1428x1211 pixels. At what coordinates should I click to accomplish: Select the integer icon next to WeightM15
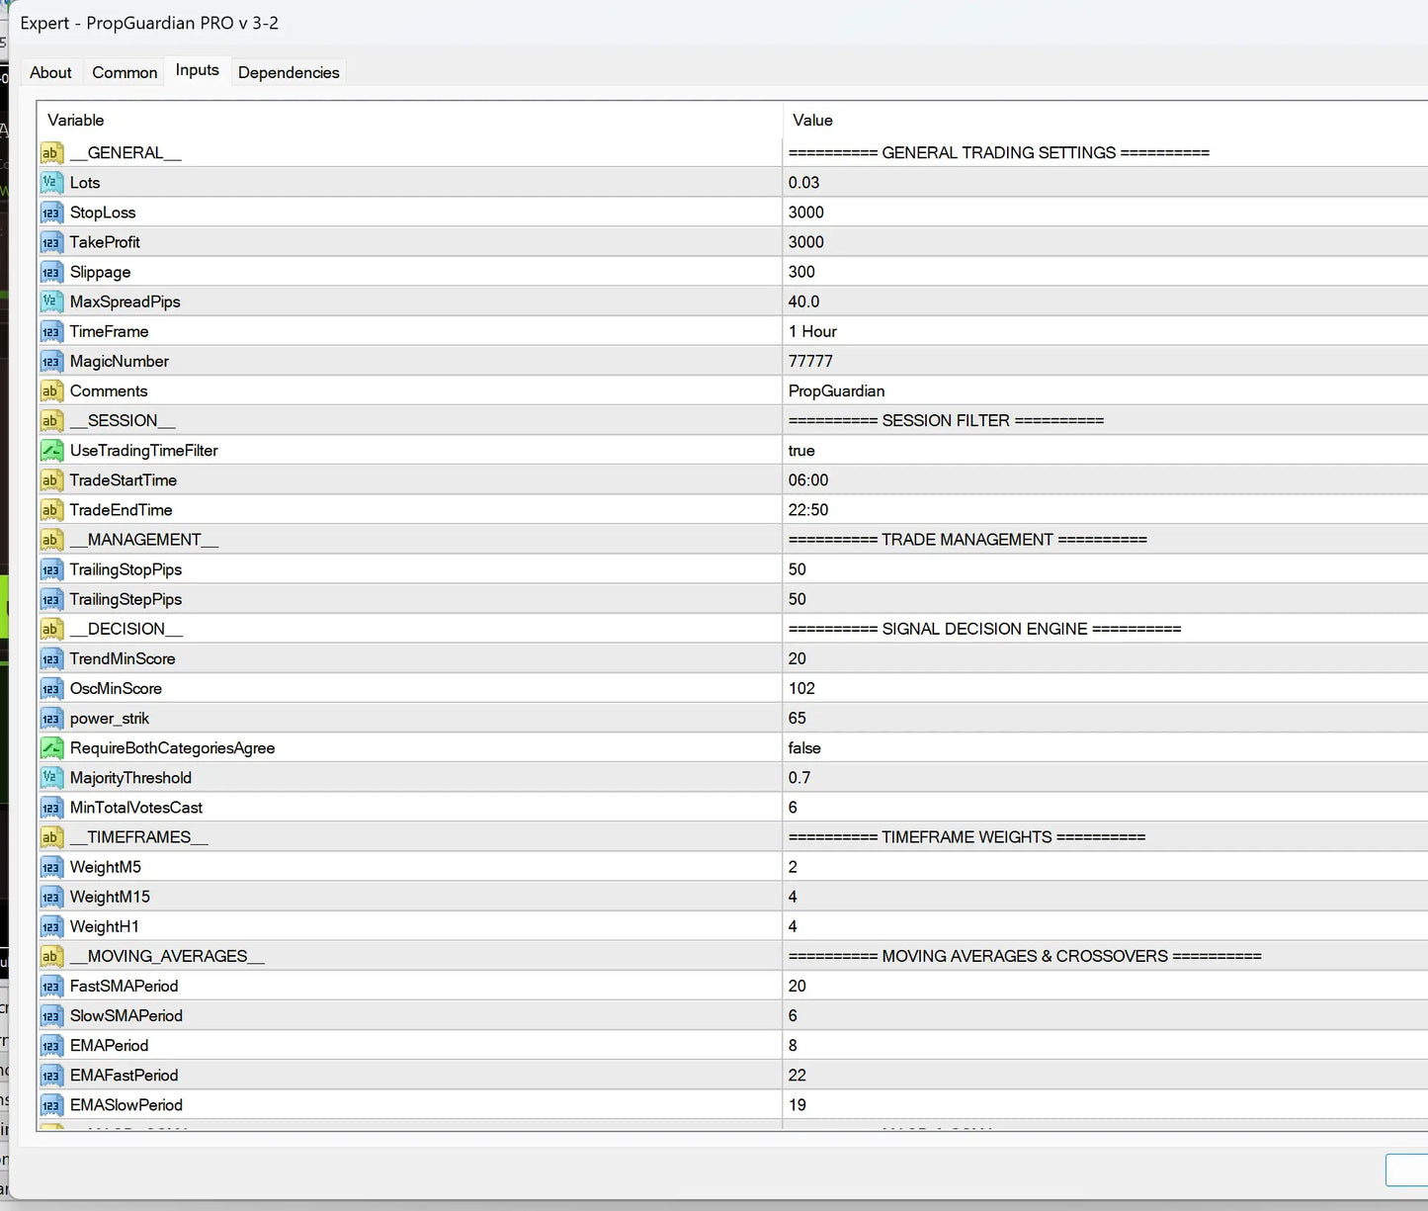pyautogui.click(x=51, y=897)
